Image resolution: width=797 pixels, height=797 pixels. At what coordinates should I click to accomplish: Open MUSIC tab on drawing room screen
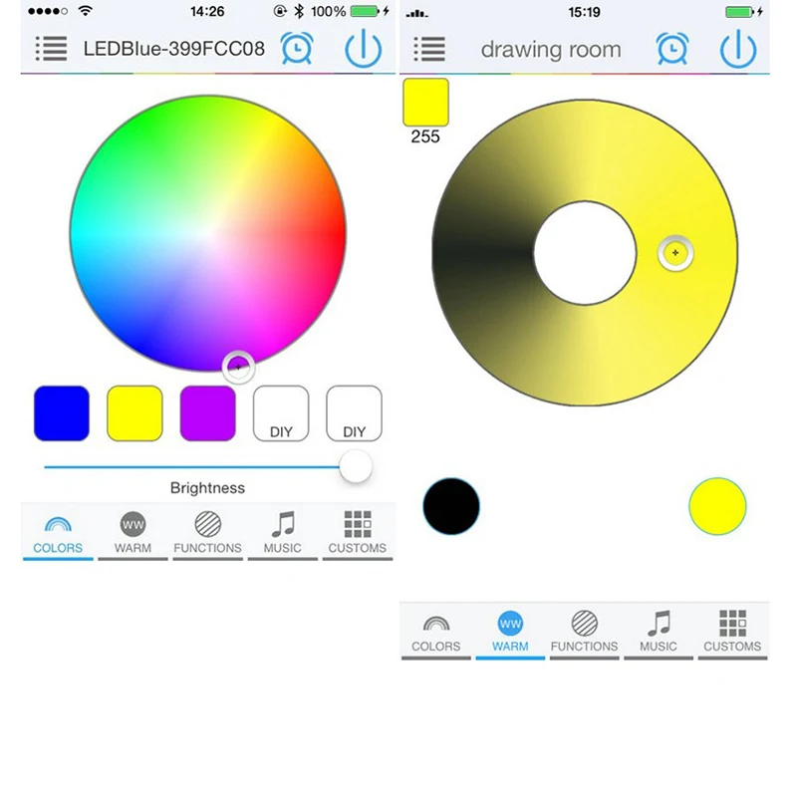pyautogui.click(x=659, y=634)
